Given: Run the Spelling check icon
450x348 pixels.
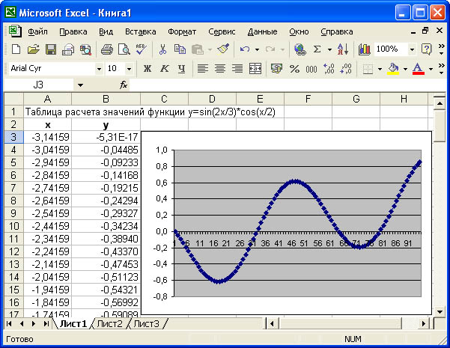Looking at the screenshot, I should point(142,49).
